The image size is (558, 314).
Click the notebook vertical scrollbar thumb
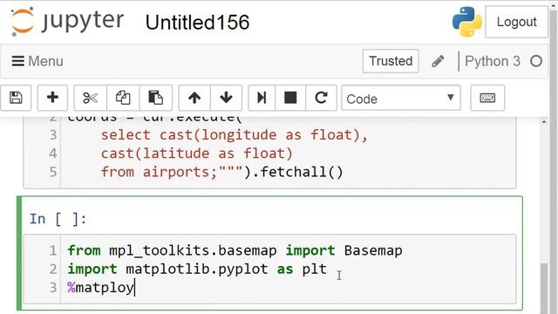[544, 289]
